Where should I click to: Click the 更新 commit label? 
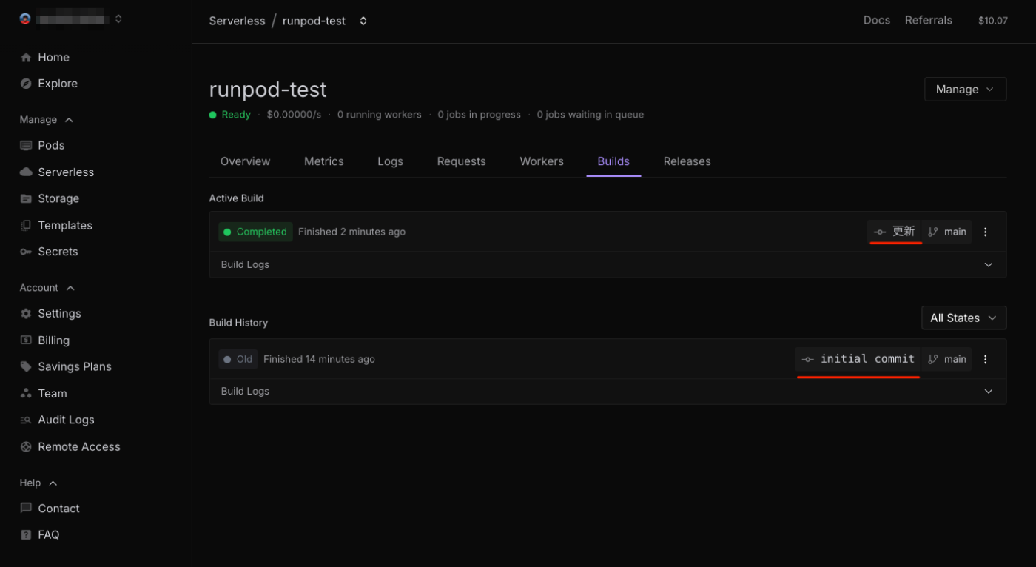point(904,232)
